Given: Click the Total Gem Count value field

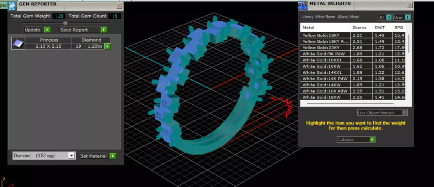Looking at the screenshot, I should (115, 16).
